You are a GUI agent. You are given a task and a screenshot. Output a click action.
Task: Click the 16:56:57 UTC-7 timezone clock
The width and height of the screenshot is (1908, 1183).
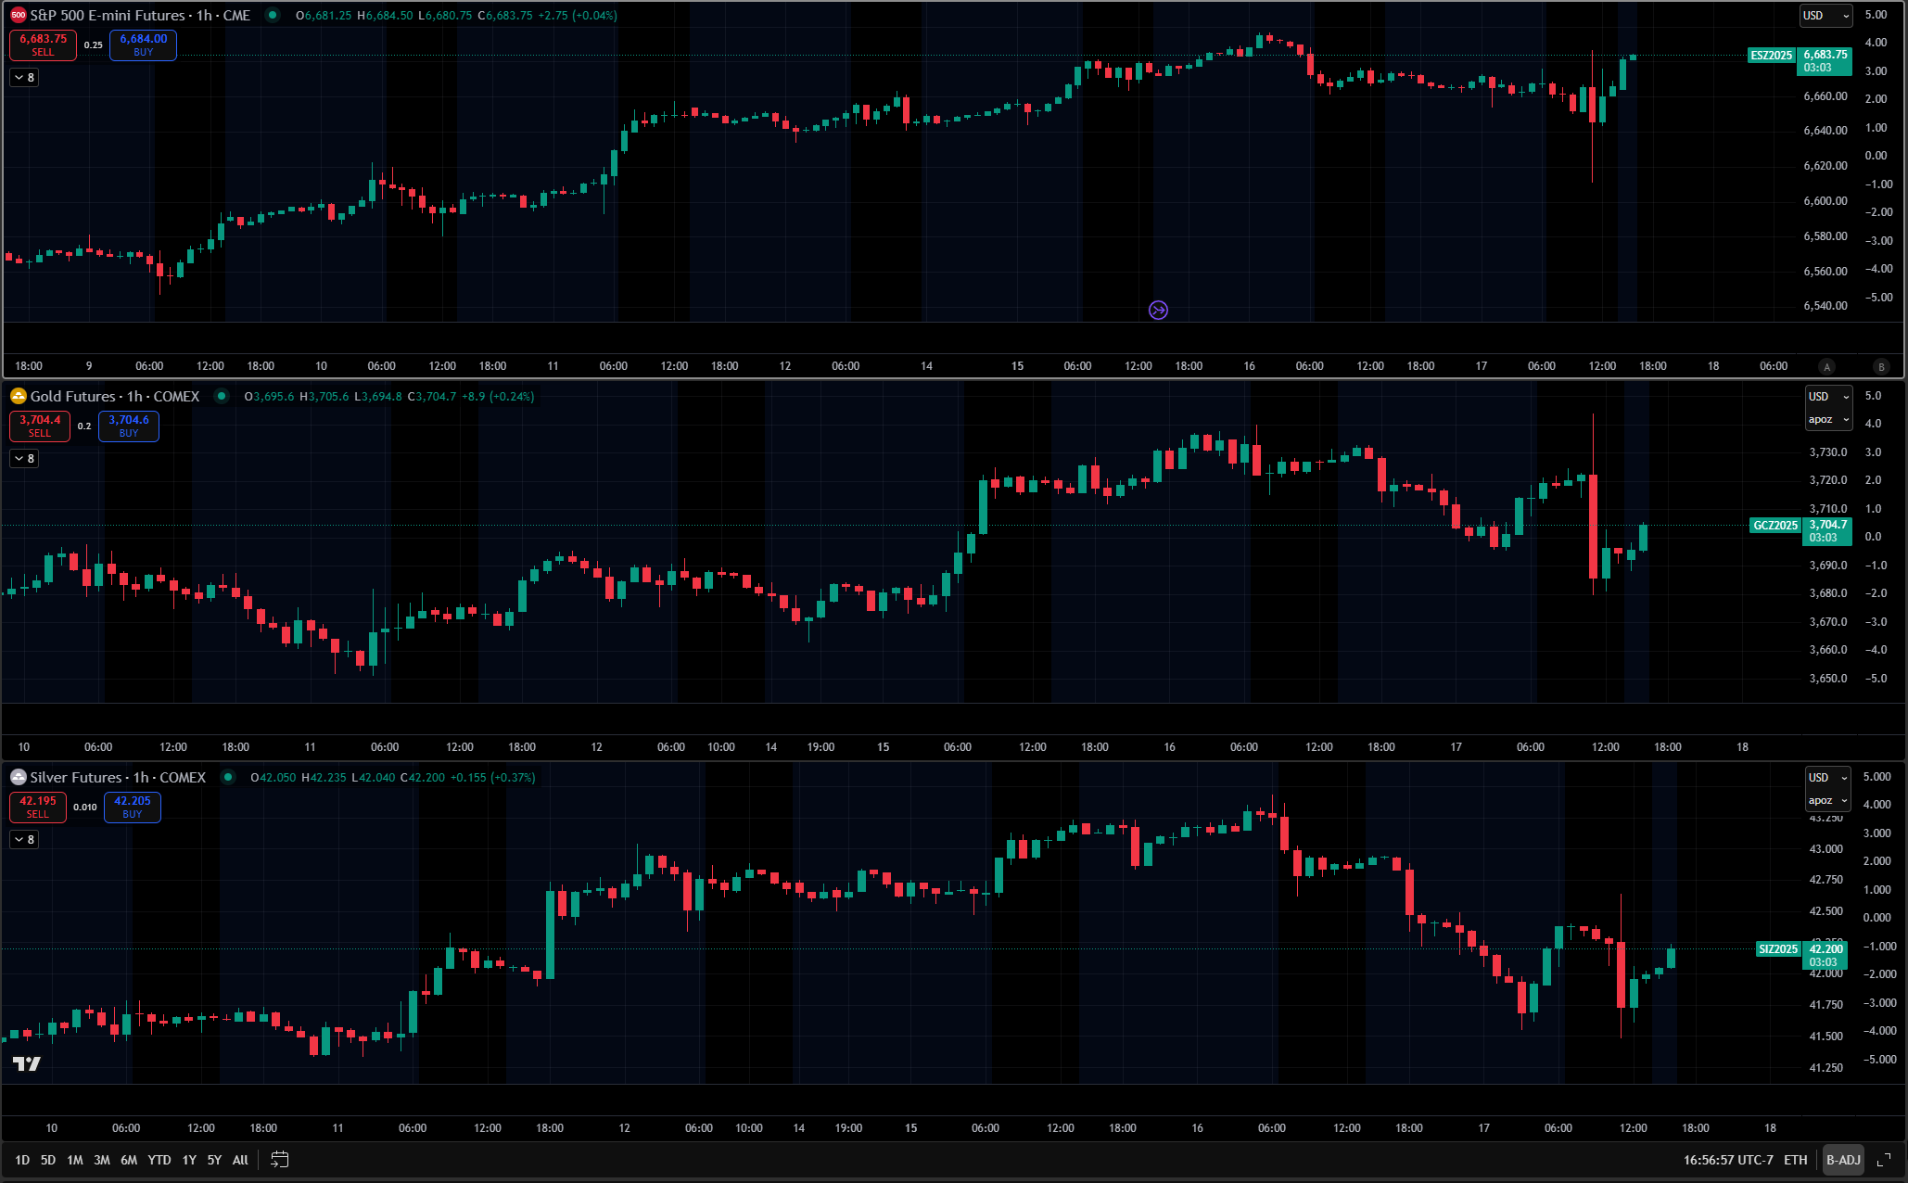coord(1727,1160)
